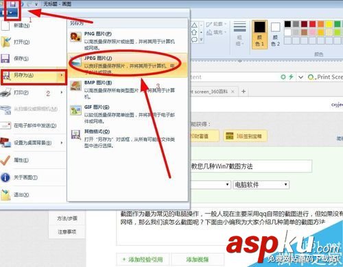The height and width of the screenshot is (267, 343).
Task: Open the 粗细 line thickness control
Action: 239,33
